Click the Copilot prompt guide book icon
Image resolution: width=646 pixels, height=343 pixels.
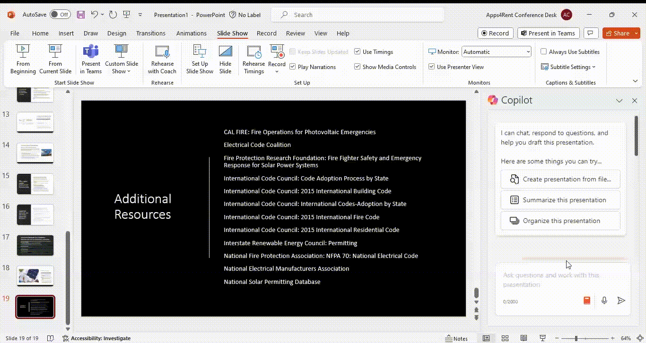click(x=587, y=300)
